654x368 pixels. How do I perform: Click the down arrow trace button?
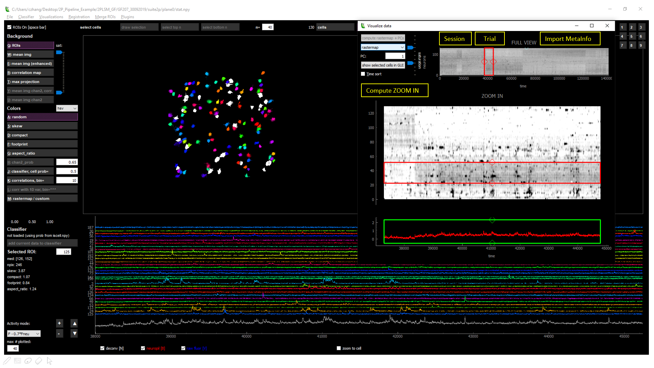pos(74,334)
